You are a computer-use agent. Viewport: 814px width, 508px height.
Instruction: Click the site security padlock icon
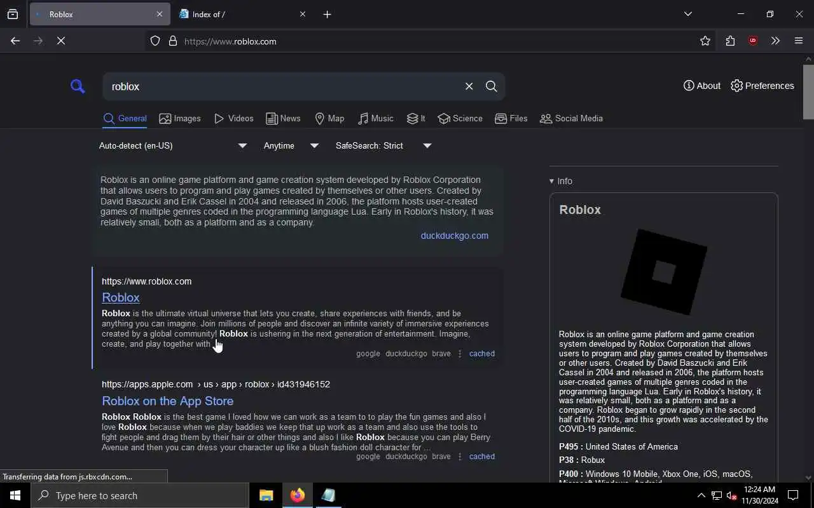[173, 41]
